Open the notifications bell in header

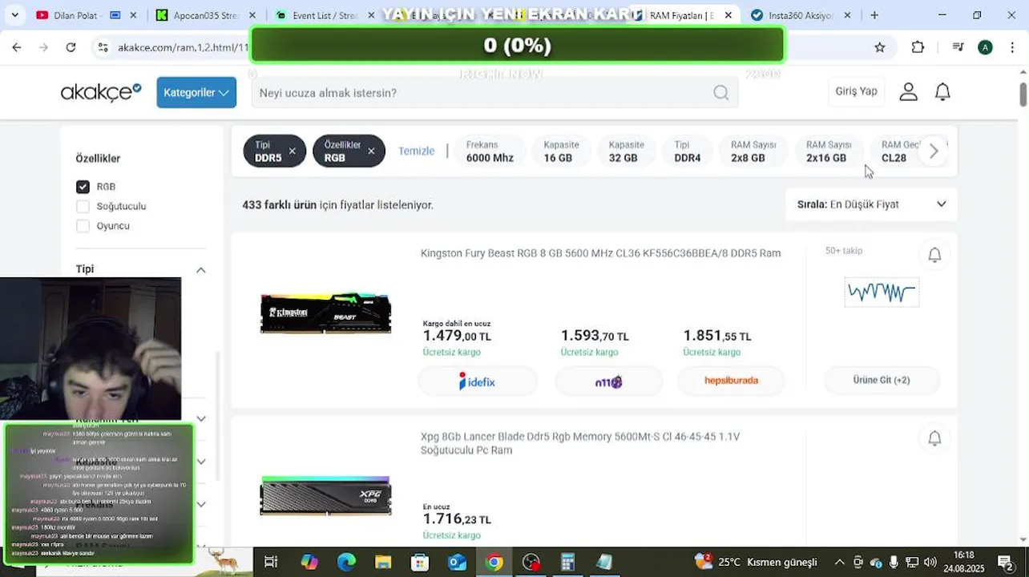(942, 92)
